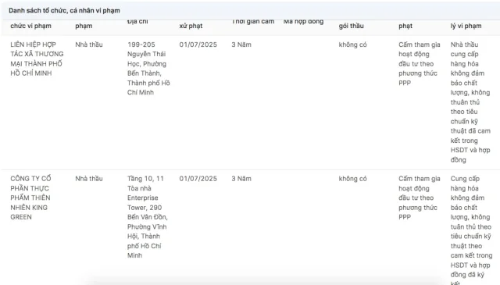
Task: Click the 'Địa chỉ' column header
Action: (x=137, y=22)
